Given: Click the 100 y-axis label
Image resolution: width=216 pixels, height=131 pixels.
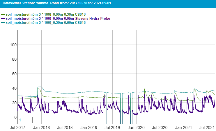Looking at the screenshot, I should [x=13, y=45].
